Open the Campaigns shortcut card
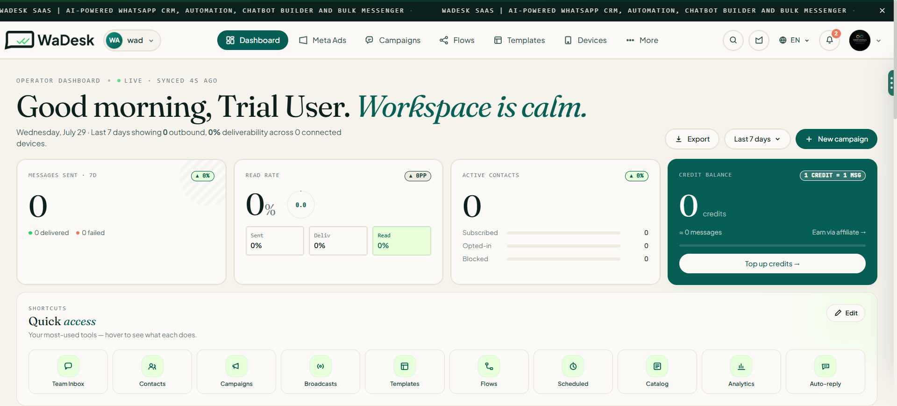 [236, 371]
